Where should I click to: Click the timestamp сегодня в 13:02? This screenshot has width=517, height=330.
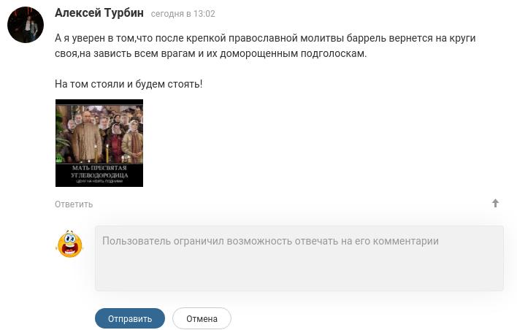pos(183,14)
